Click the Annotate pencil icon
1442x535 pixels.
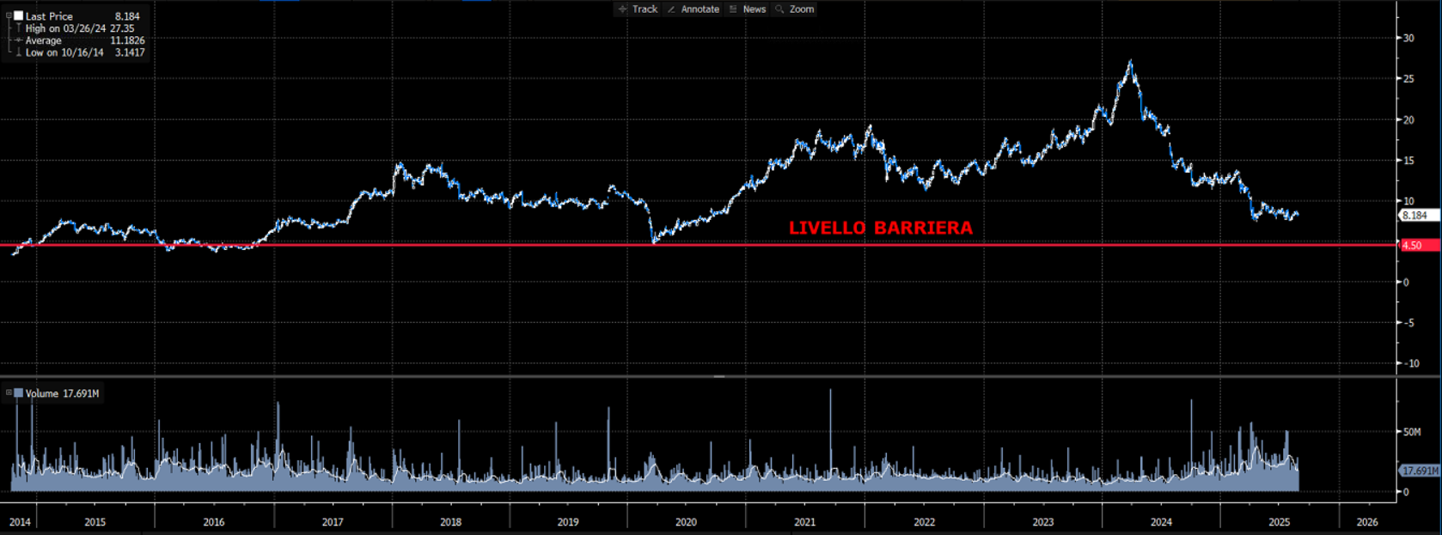(671, 9)
